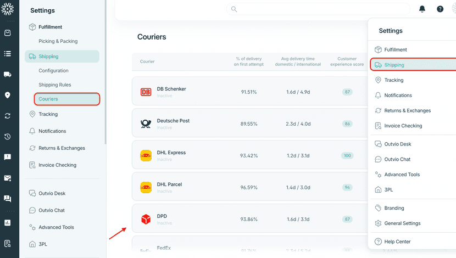This screenshot has height=258, width=456.
Task: Open the DHL Express courier row
Action: coord(247,155)
